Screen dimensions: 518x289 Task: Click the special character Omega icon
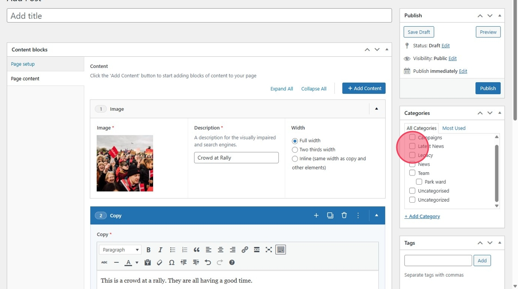click(172, 263)
